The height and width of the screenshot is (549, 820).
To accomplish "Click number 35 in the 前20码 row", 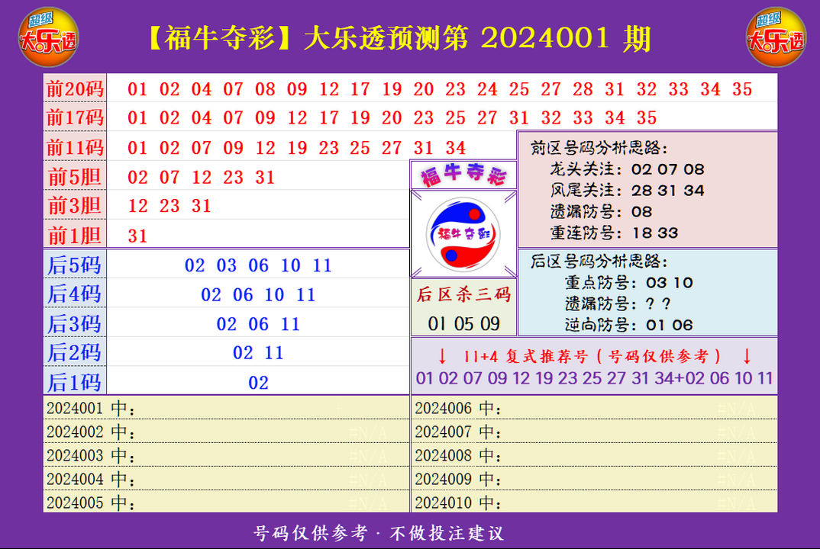I will tap(742, 89).
